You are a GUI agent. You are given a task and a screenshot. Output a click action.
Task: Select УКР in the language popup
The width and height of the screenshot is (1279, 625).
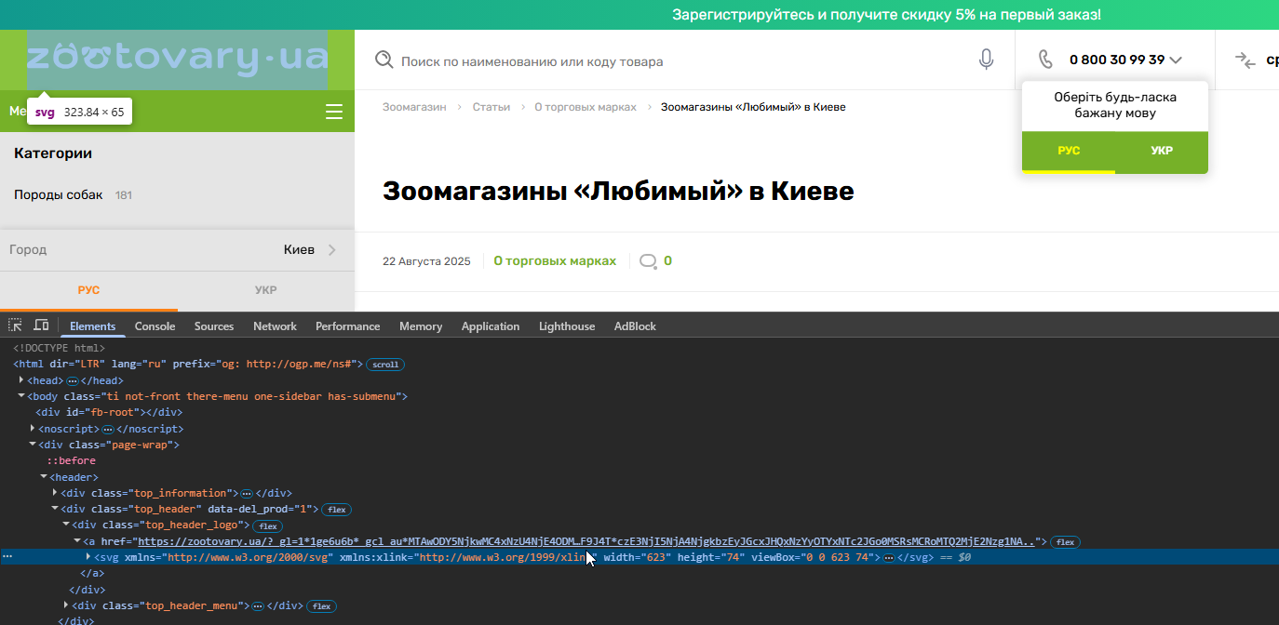1162,151
